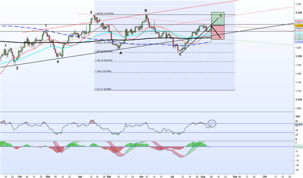Viewport: 303px width, 178px height.
Task: Click the Sep label on the date axis
Action: (x=235, y=177)
